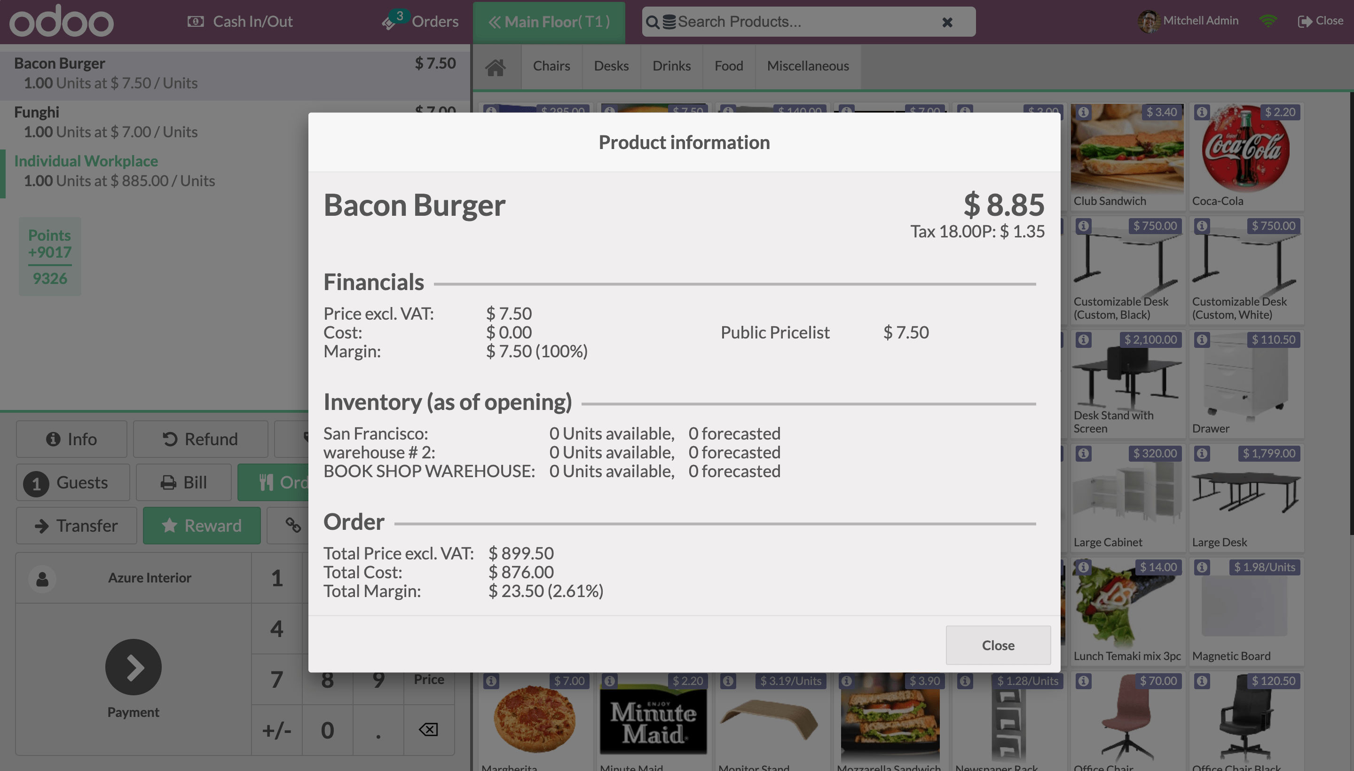
Task: Toggle sign with the +/- key
Action: [x=276, y=730]
